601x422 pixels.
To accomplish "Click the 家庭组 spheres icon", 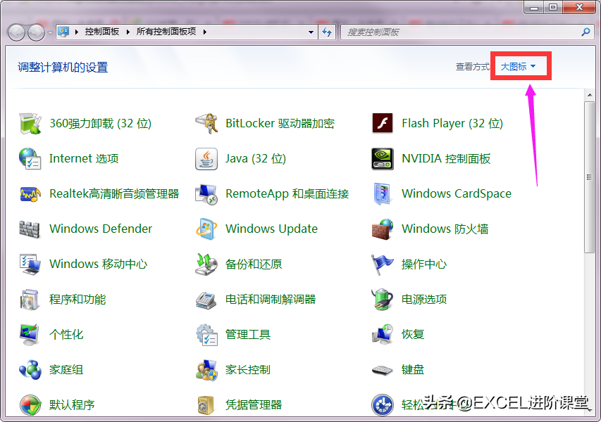I will point(30,369).
